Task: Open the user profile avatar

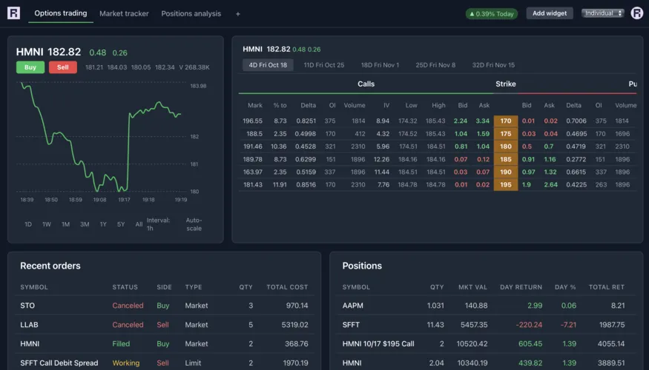Action: click(636, 13)
